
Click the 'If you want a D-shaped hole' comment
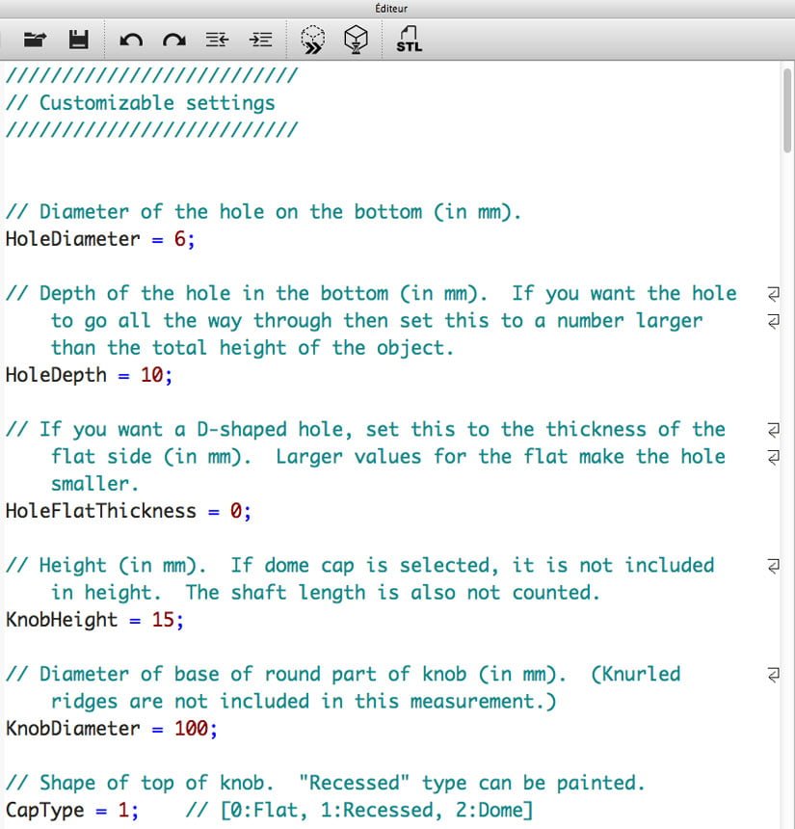365,430
